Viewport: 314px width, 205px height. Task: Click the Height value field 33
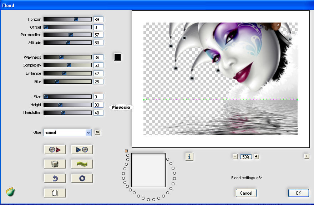[98, 105]
